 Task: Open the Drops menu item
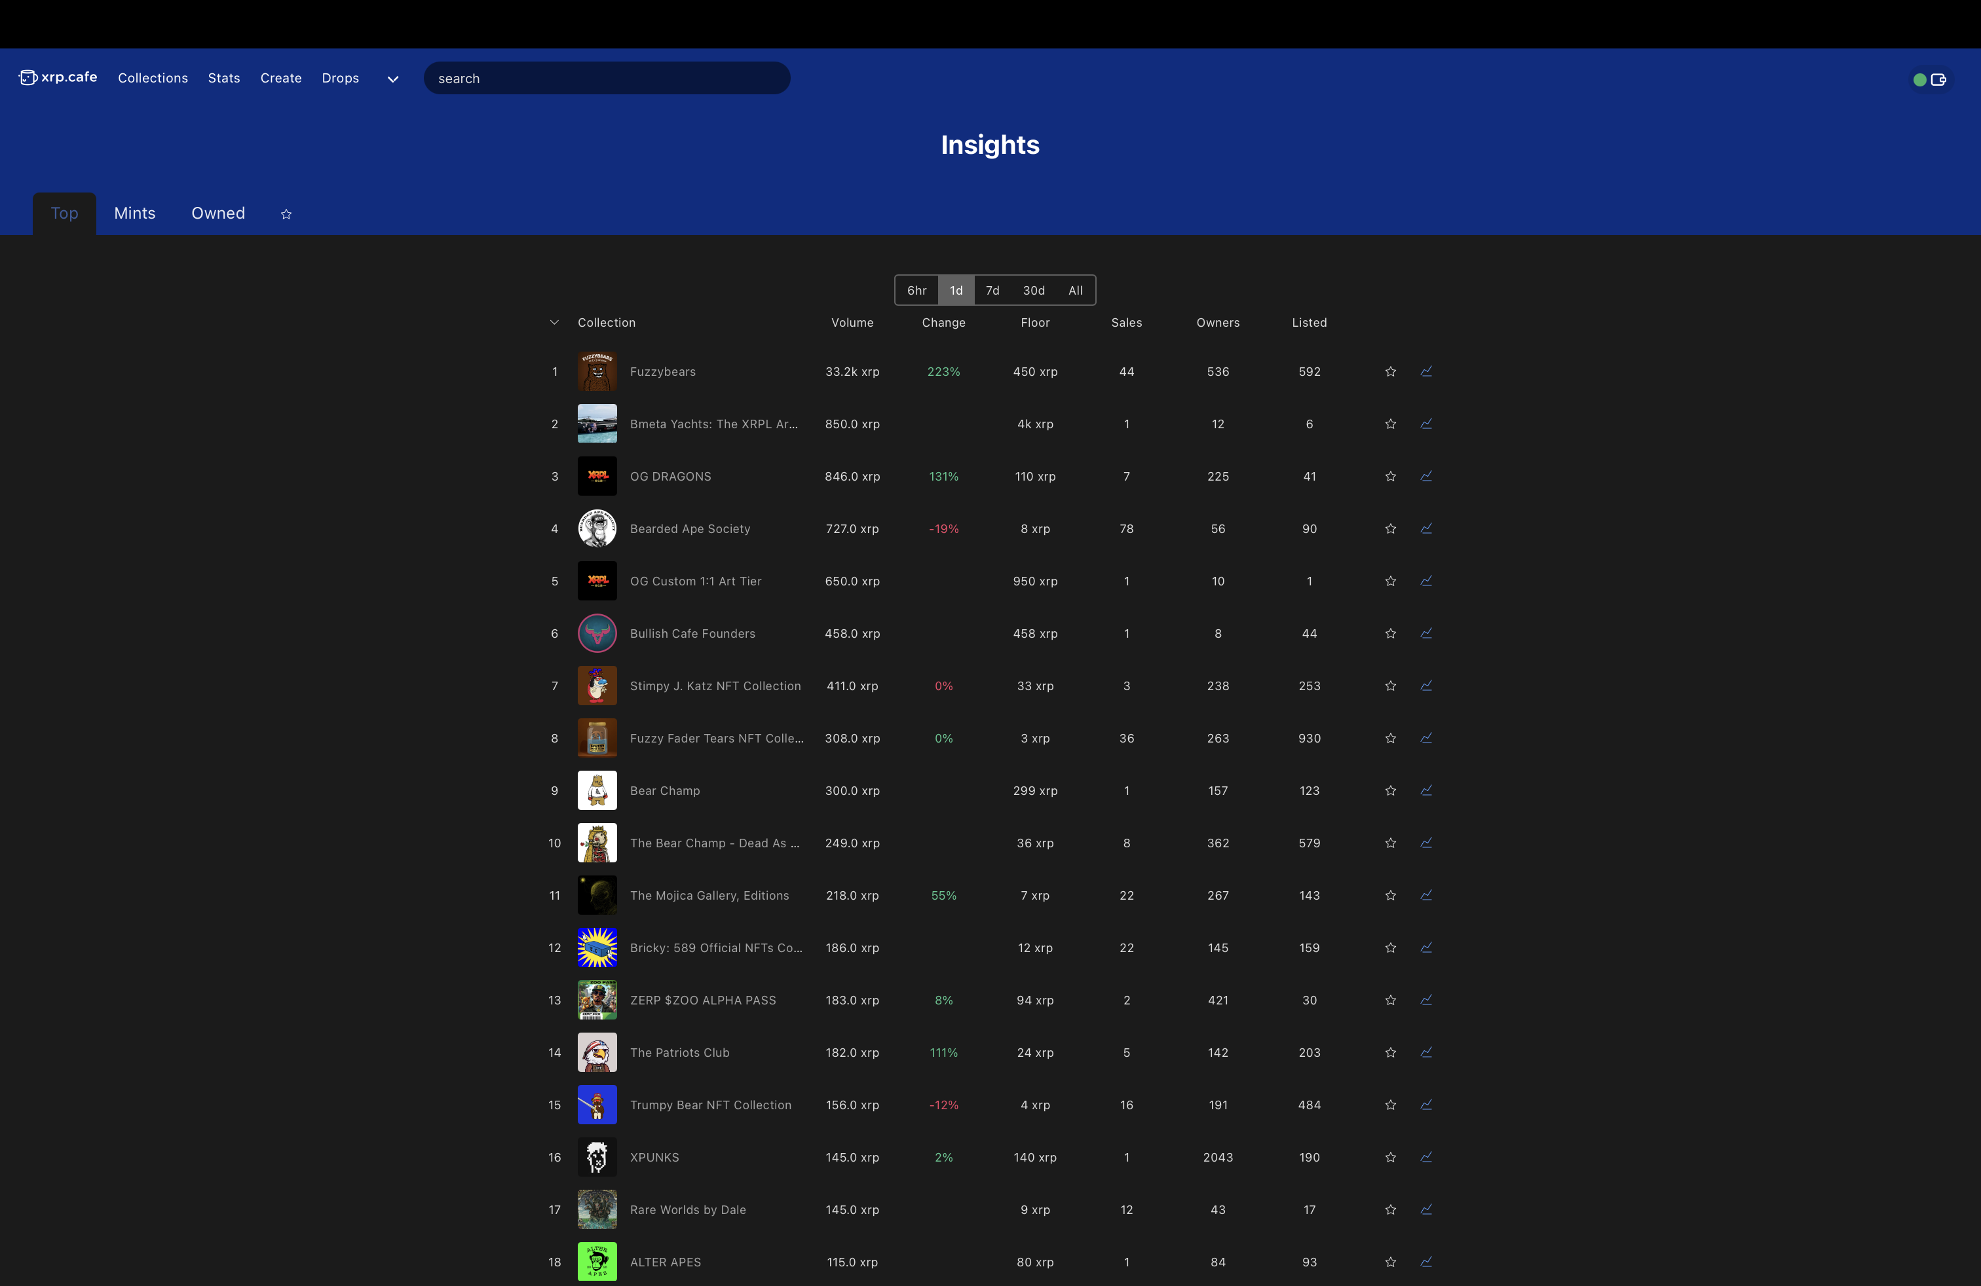[339, 78]
